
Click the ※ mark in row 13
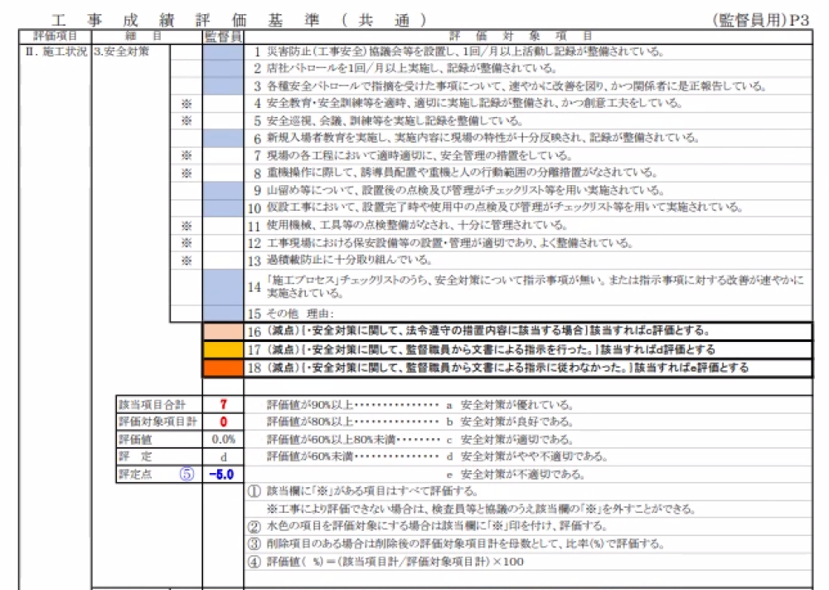pyautogui.click(x=186, y=261)
